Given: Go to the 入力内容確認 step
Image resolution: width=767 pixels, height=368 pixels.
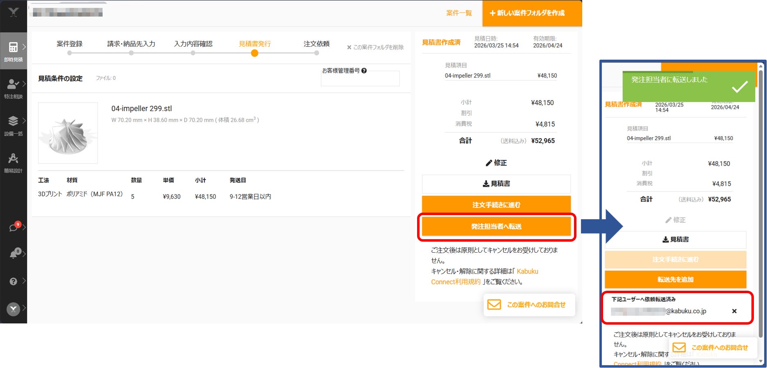Looking at the screenshot, I should click(x=193, y=44).
